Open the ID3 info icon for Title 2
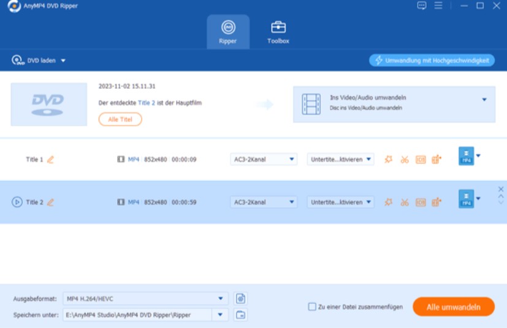 coord(421,202)
